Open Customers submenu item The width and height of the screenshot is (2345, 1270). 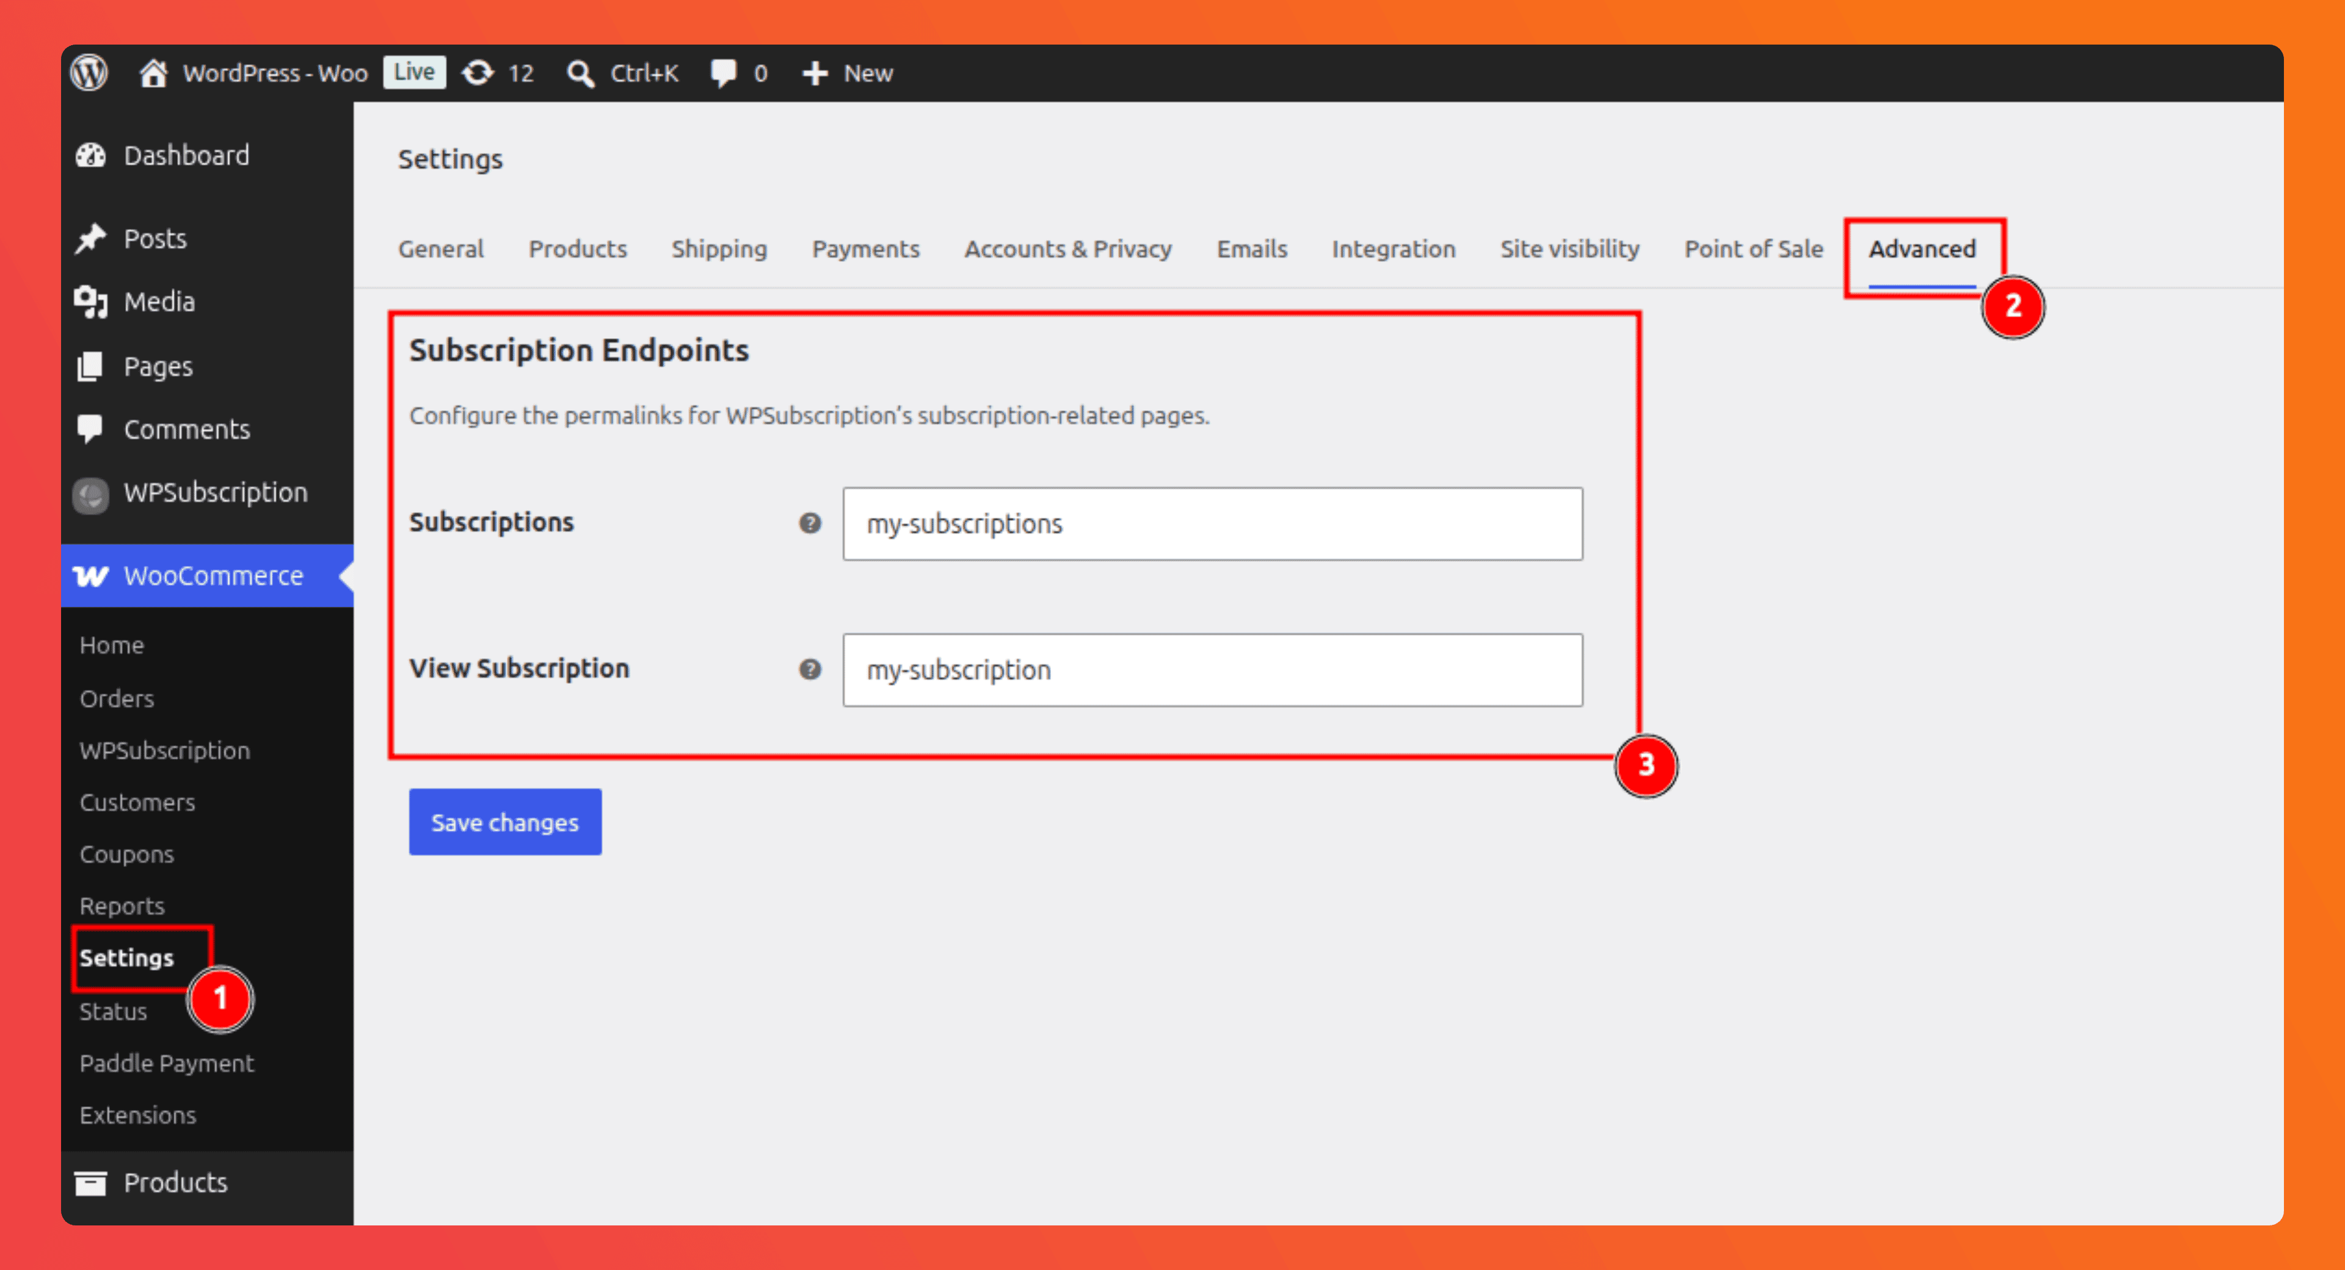click(137, 802)
